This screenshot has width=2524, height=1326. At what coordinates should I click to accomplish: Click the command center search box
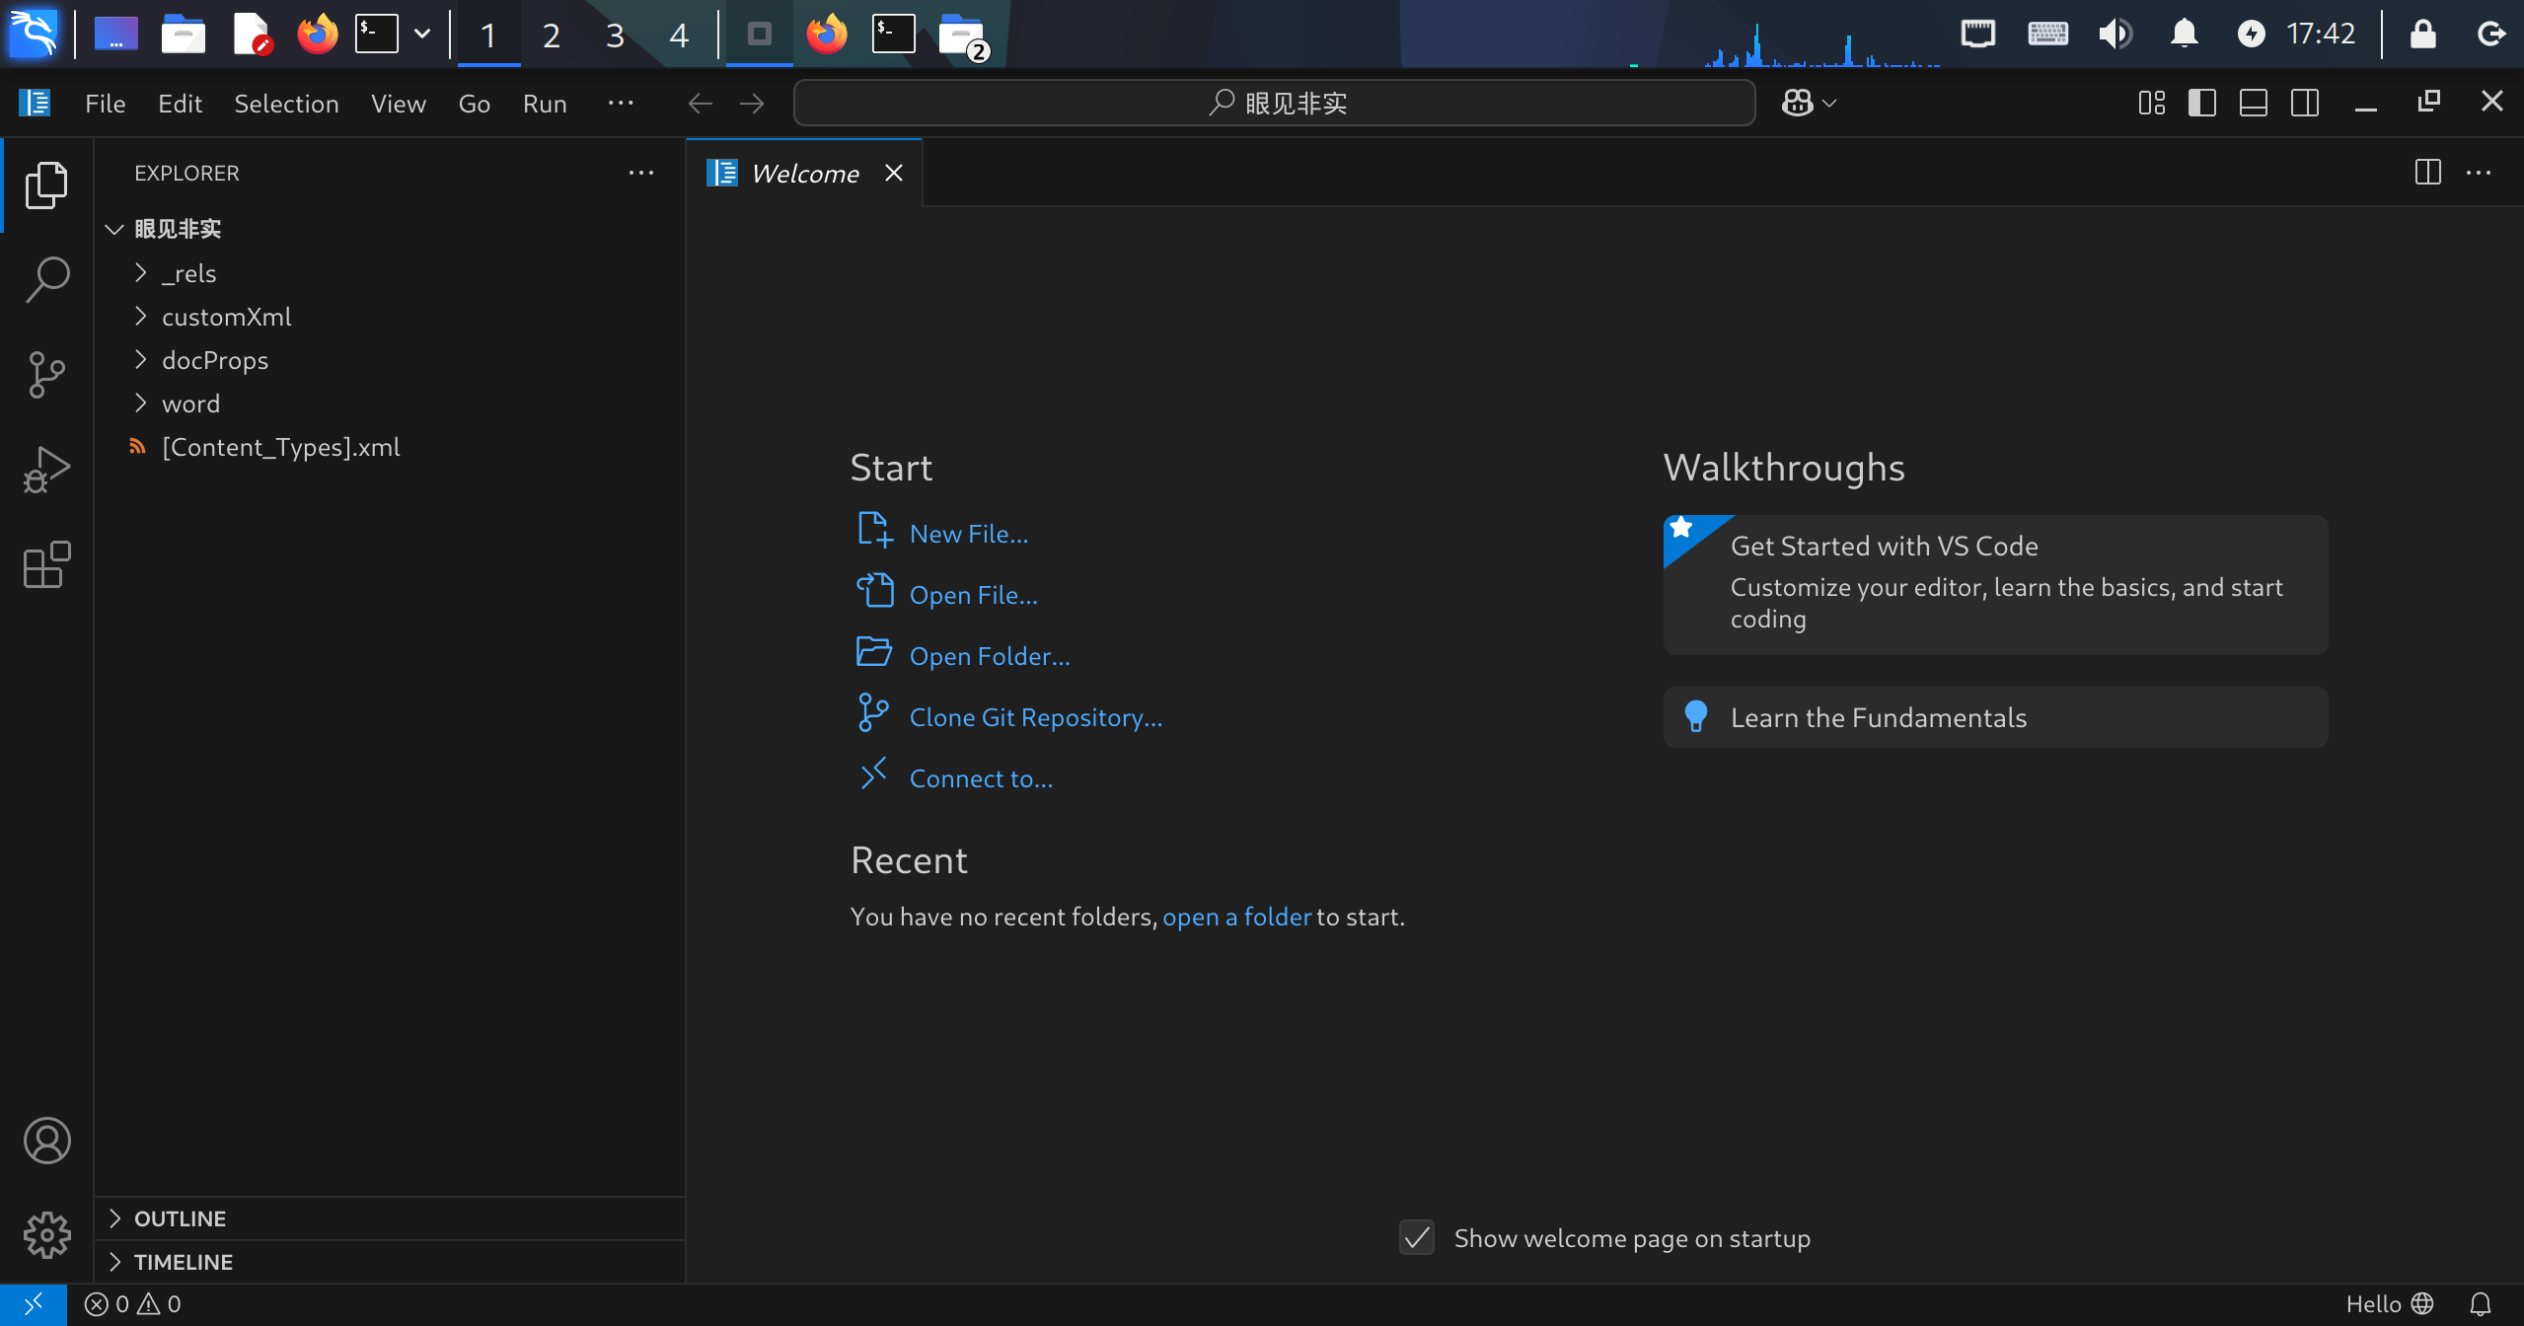tap(1274, 103)
